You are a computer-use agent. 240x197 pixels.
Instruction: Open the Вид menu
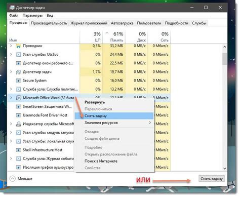[x=50, y=15]
